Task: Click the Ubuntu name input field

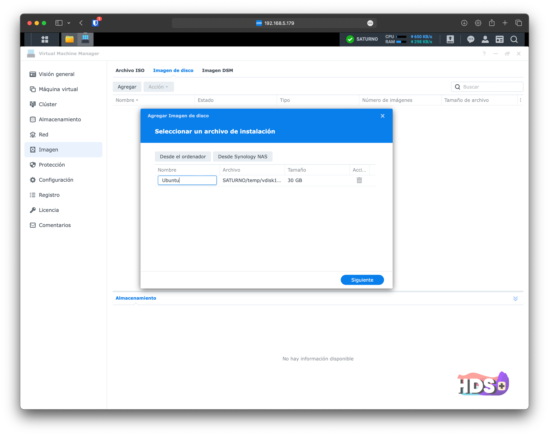Action: pyautogui.click(x=187, y=180)
